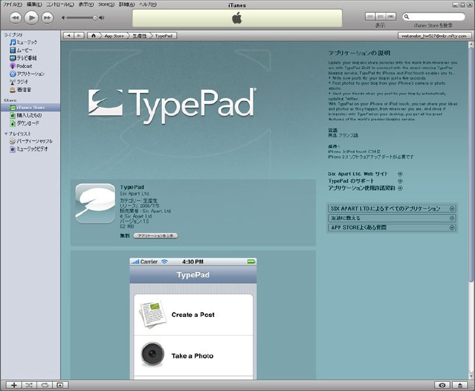Open the ヘルプ menu
This screenshot has width=475, height=391.
tap(148, 5)
